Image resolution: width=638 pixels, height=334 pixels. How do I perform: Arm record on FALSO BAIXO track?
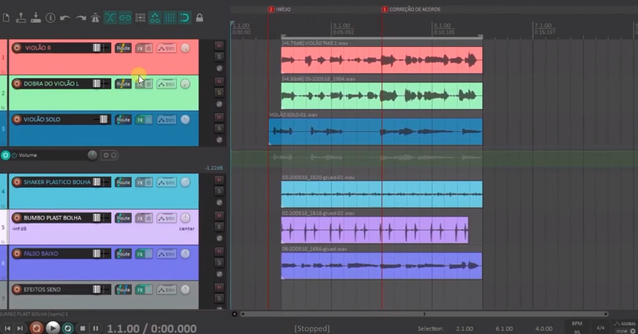click(17, 254)
